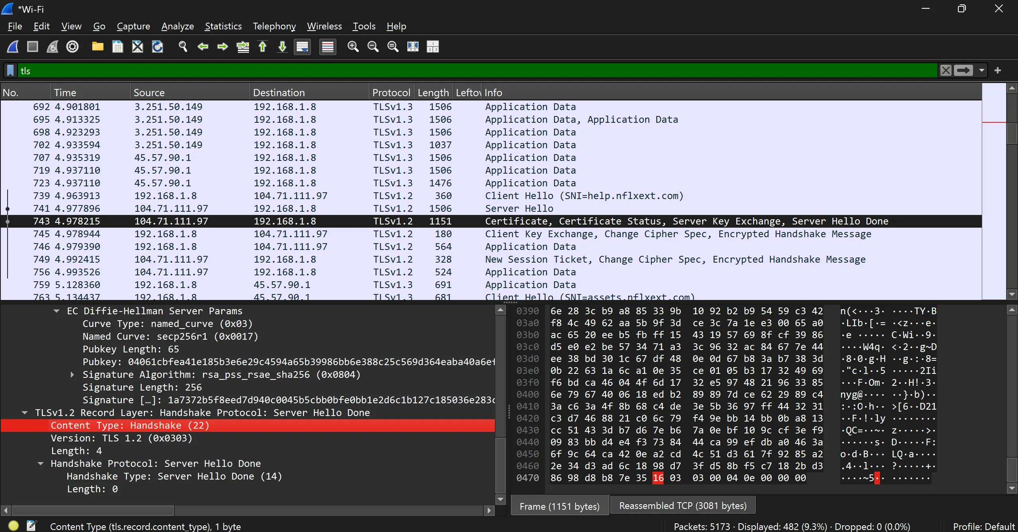Viewport: 1018px width, 532px height.
Task: Stop the running capture
Action: pos(33,47)
